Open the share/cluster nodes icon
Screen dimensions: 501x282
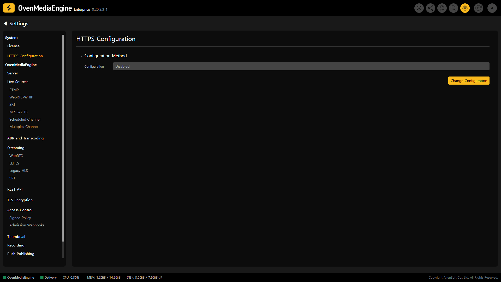pyautogui.click(x=430, y=8)
